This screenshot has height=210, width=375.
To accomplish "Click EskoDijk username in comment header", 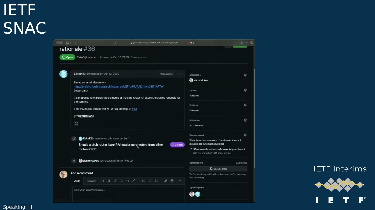I will (79, 74).
